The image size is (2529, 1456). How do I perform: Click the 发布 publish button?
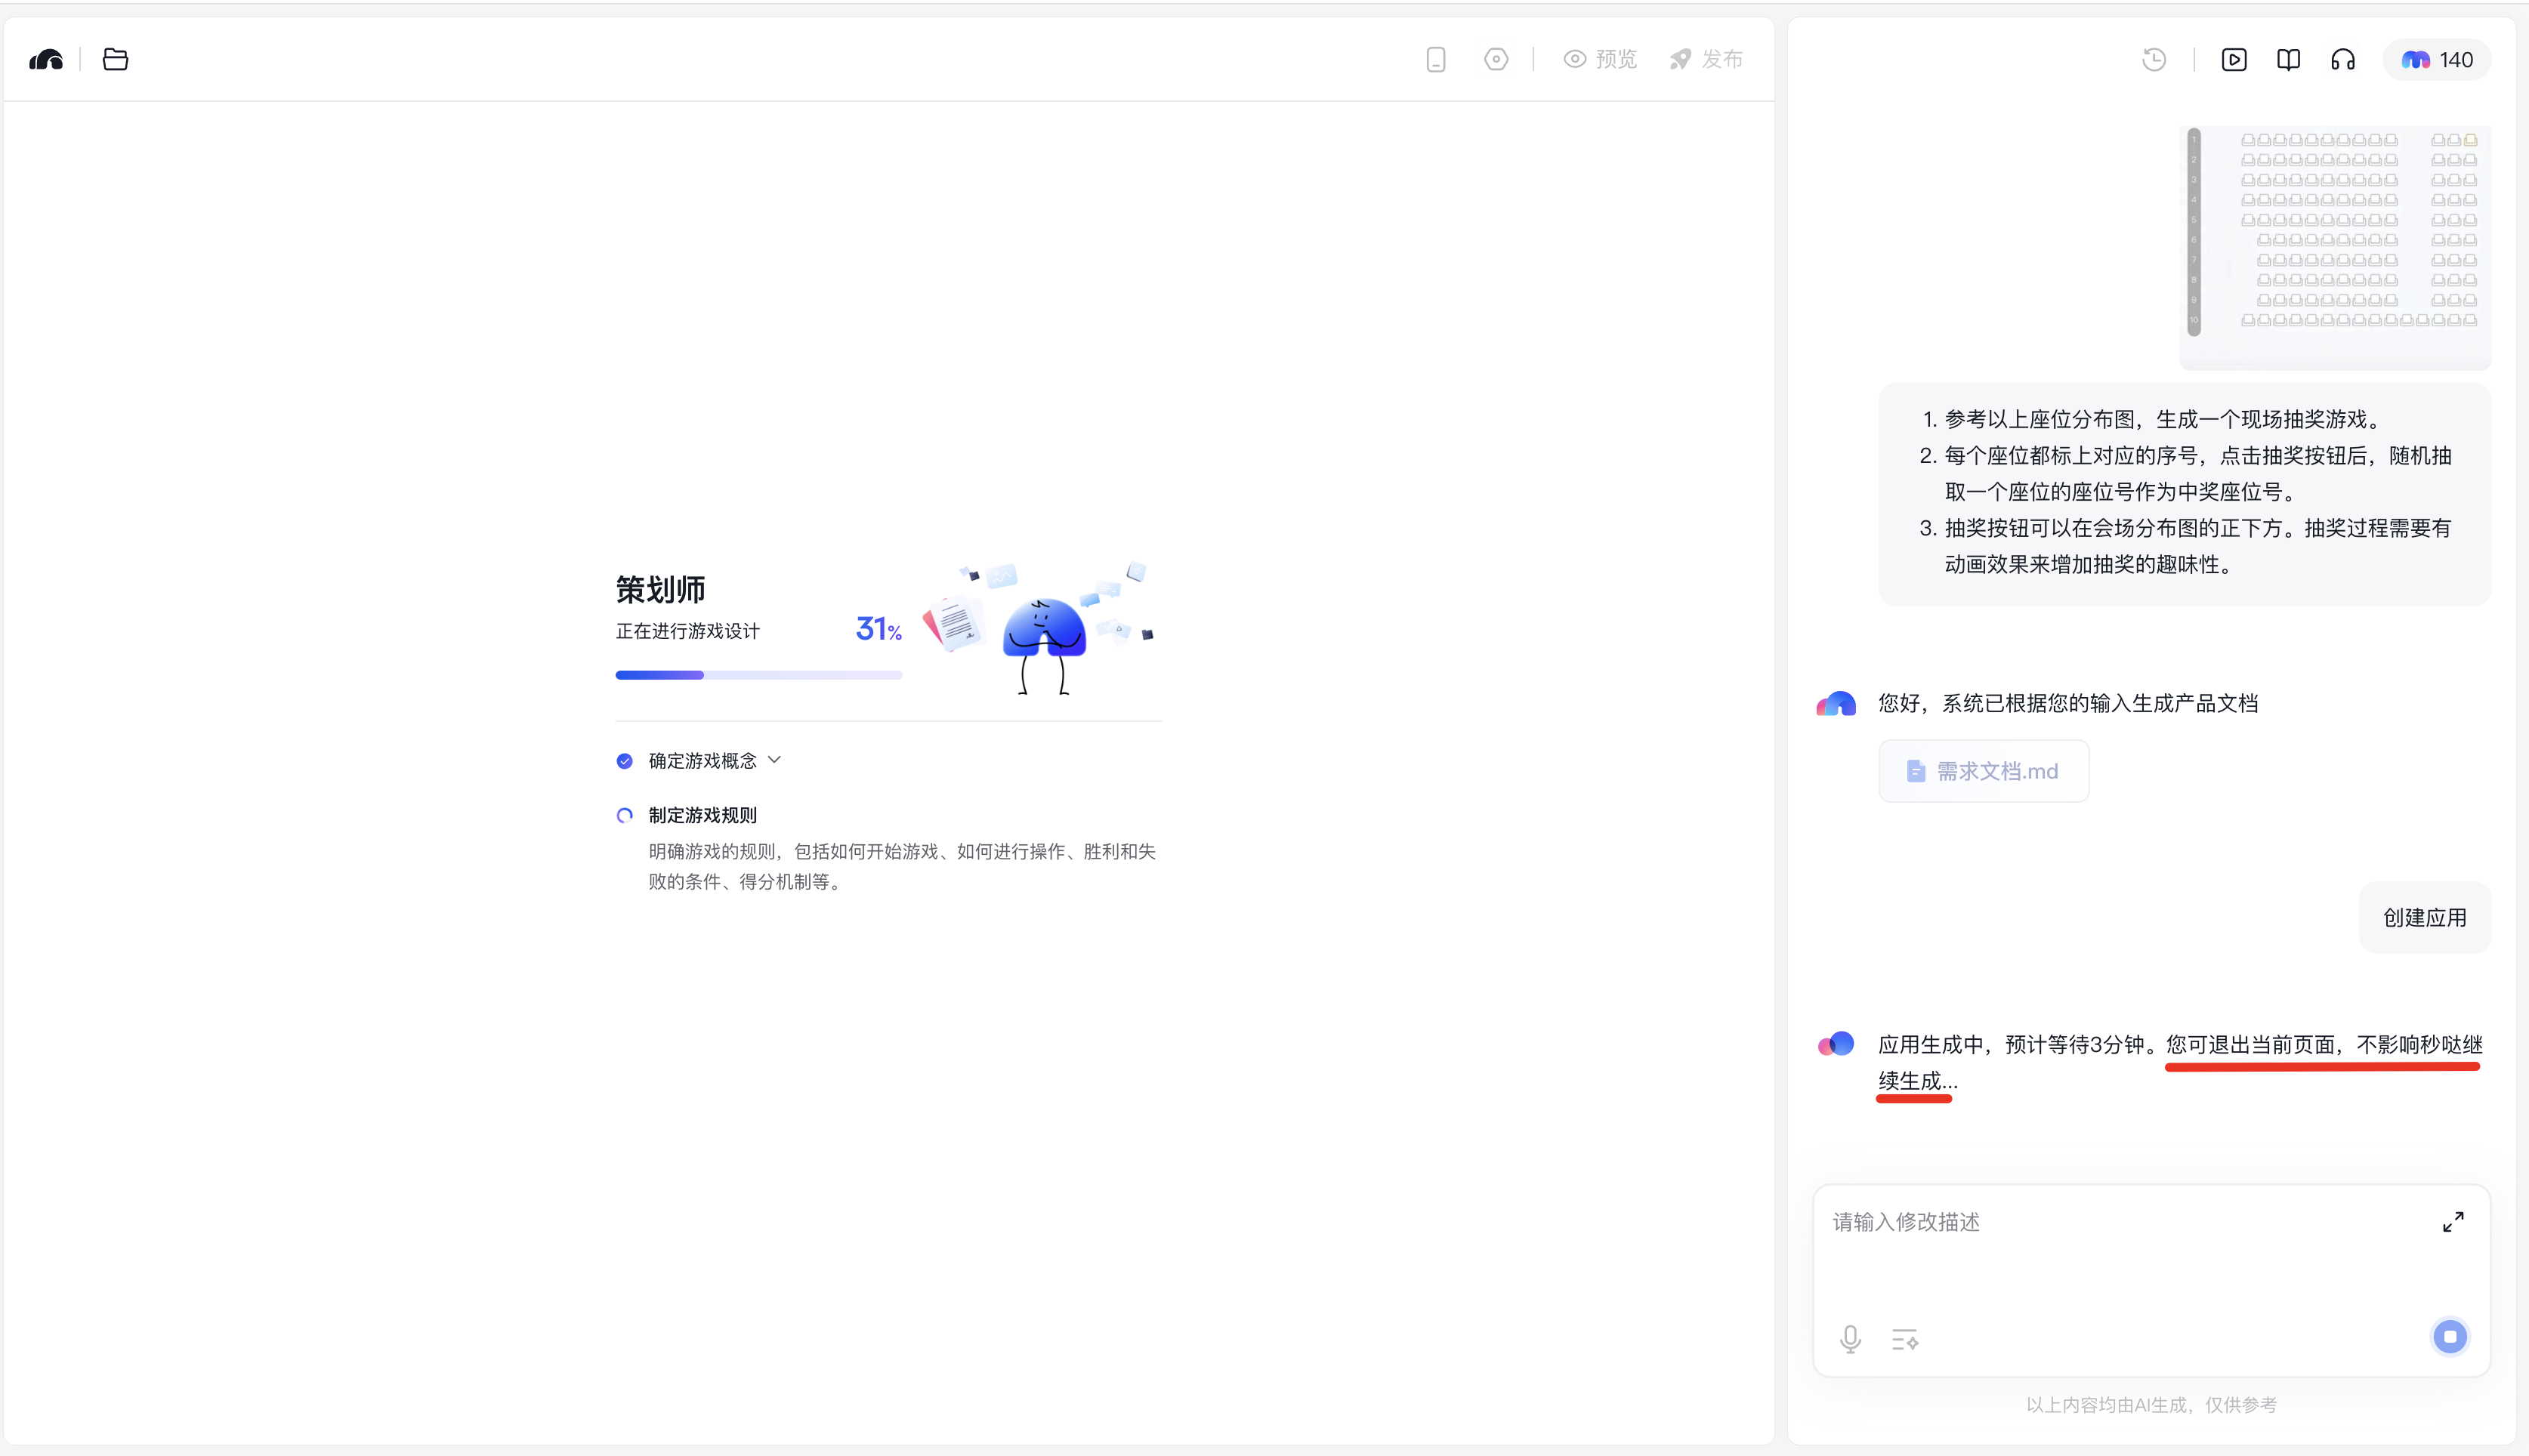pyautogui.click(x=1706, y=60)
